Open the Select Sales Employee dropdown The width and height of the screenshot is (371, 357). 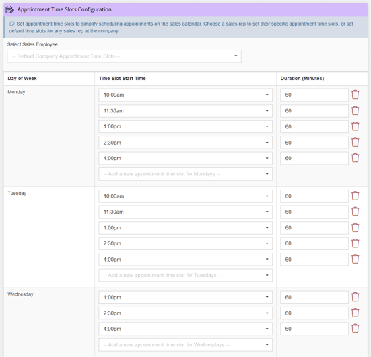[x=124, y=56]
